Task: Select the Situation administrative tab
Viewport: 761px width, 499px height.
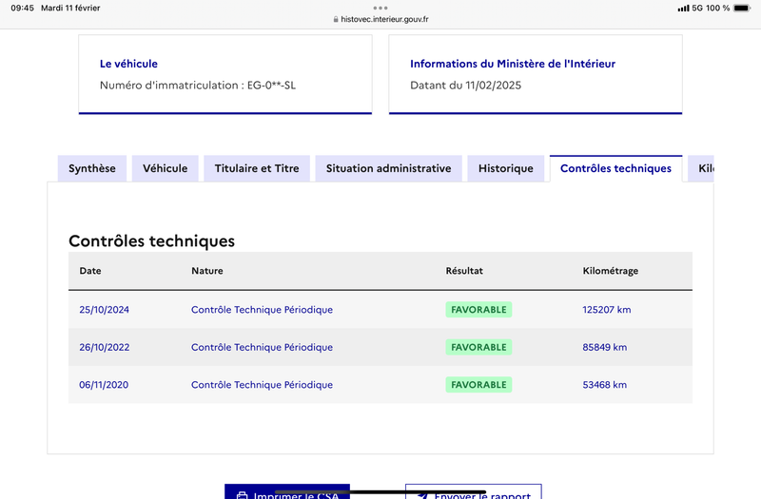Action: coord(388,168)
